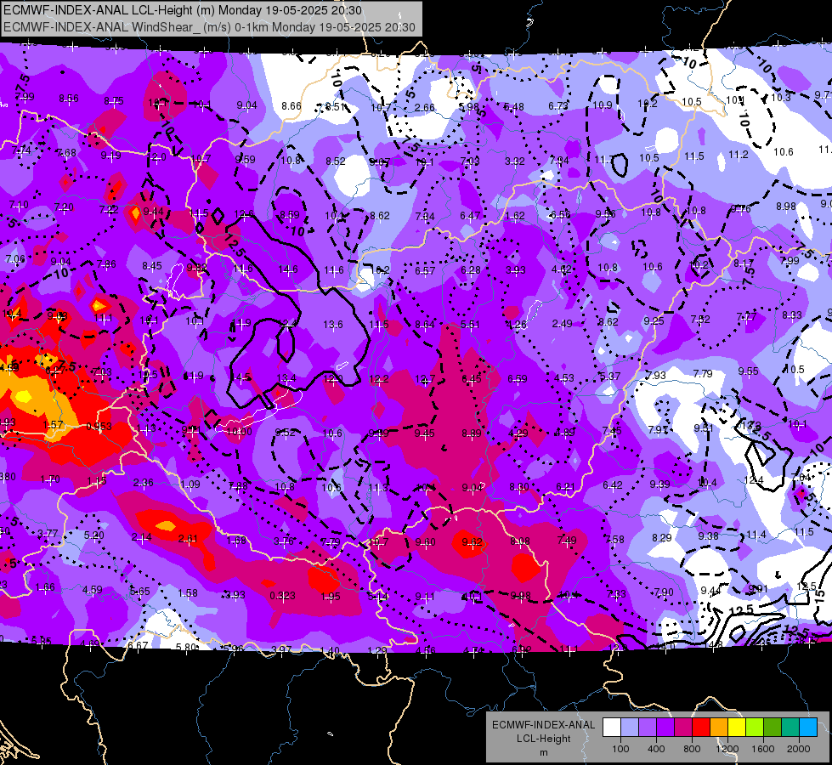Select the bright blue legend swatch

pos(808,728)
